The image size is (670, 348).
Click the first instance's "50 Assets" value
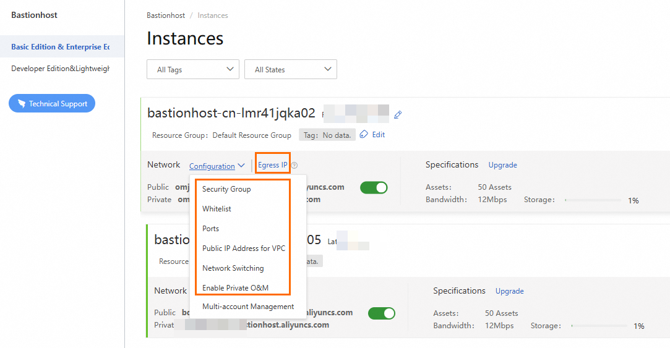pyautogui.click(x=494, y=187)
